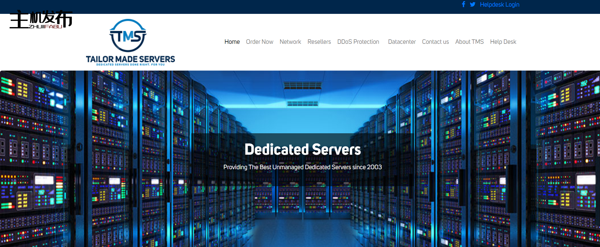Image resolution: width=600 pixels, height=247 pixels.
Task: Select Network in the navigation bar
Action: coord(290,42)
